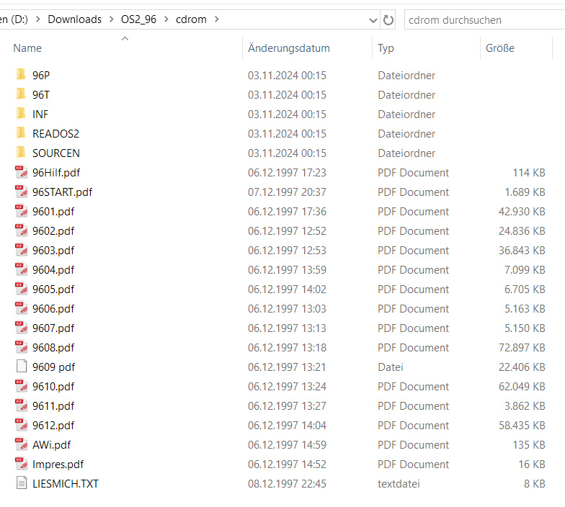Click the PDF icon of 9606.pdf
Image resolution: width=565 pixels, height=507 pixels.
22,308
